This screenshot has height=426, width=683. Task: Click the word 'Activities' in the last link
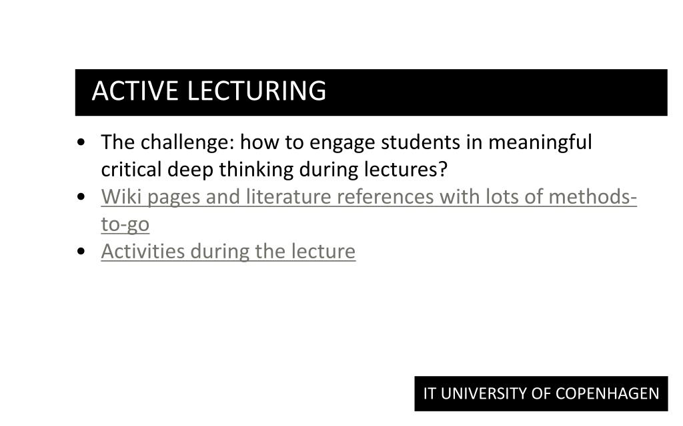tap(143, 251)
